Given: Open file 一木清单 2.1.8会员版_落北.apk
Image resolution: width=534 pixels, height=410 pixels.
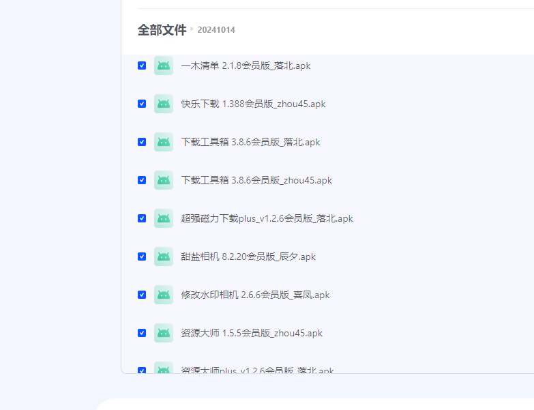Looking at the screenshot, I should pos(246,65).
